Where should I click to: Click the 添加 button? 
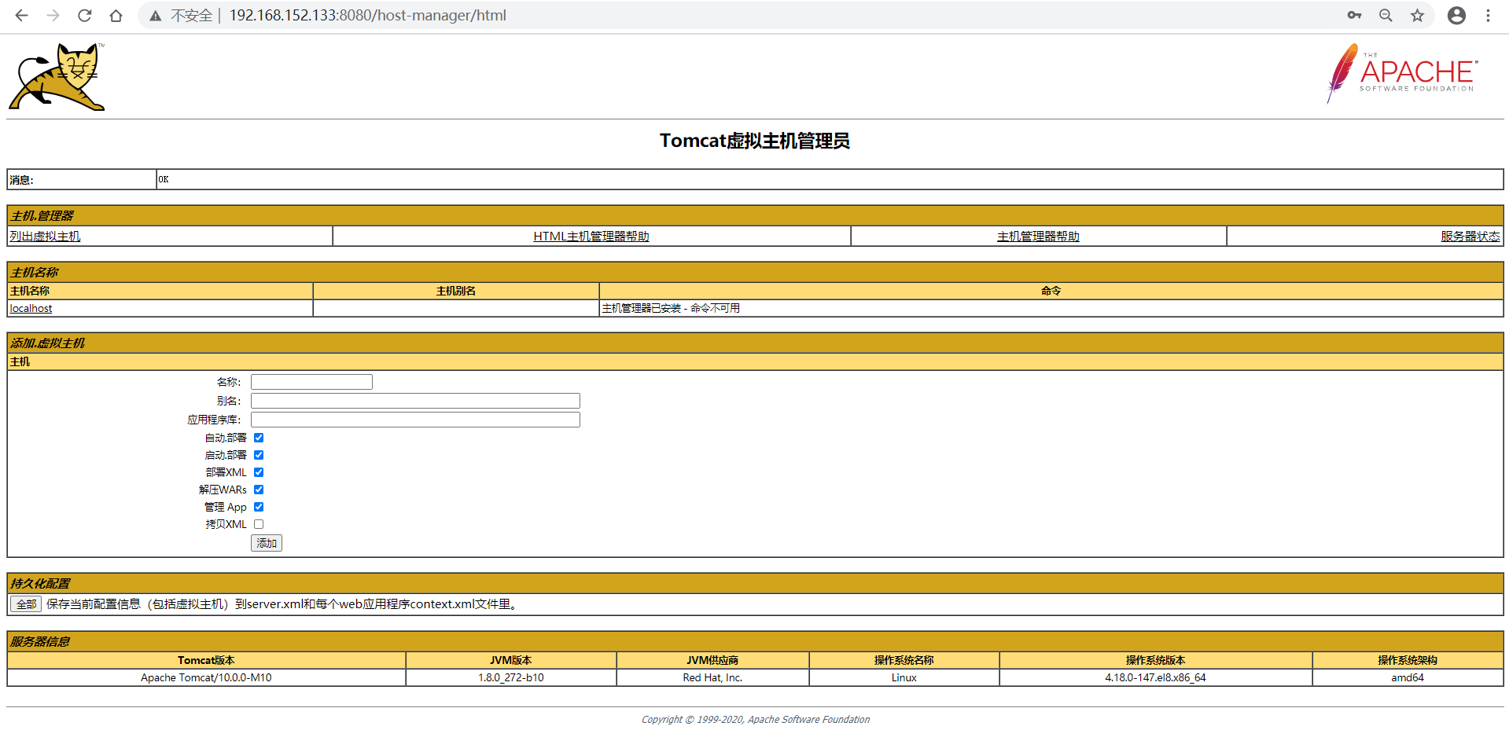coord(267,543)
